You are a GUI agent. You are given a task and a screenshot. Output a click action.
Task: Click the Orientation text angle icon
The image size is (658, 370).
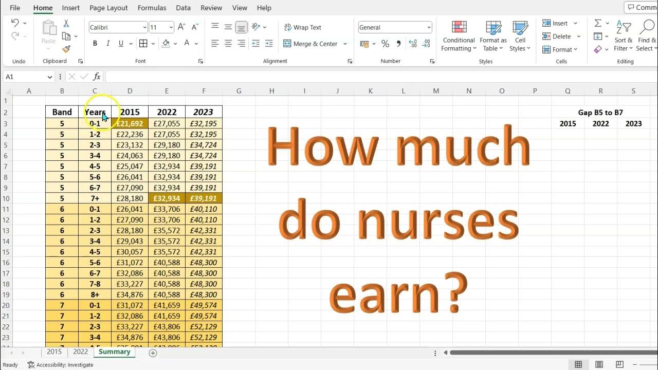click(256, 27)
